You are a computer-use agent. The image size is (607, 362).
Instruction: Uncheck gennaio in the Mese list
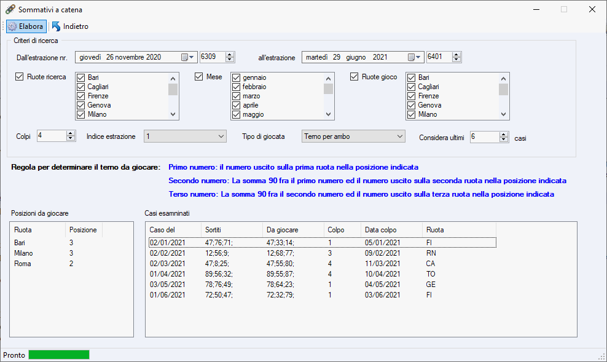[x=236, y=77]
